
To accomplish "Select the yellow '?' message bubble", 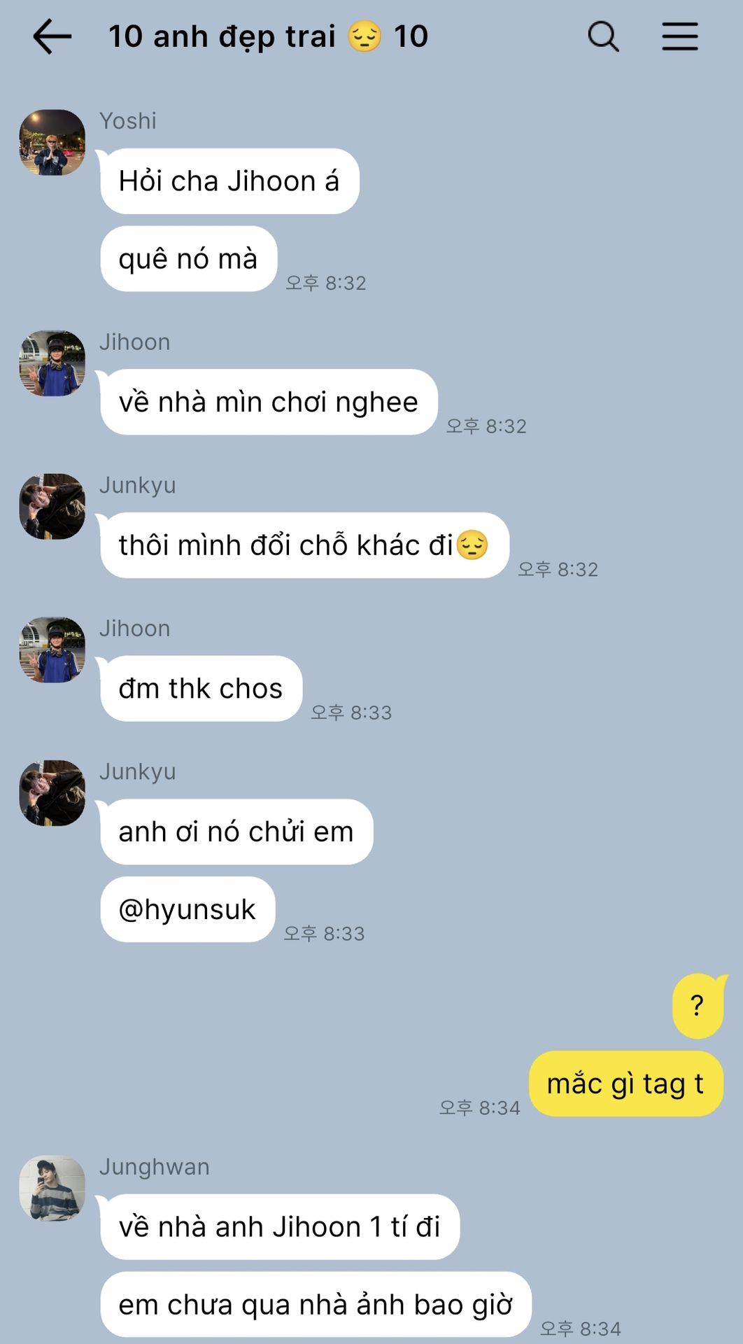I will coord(698,1006).
